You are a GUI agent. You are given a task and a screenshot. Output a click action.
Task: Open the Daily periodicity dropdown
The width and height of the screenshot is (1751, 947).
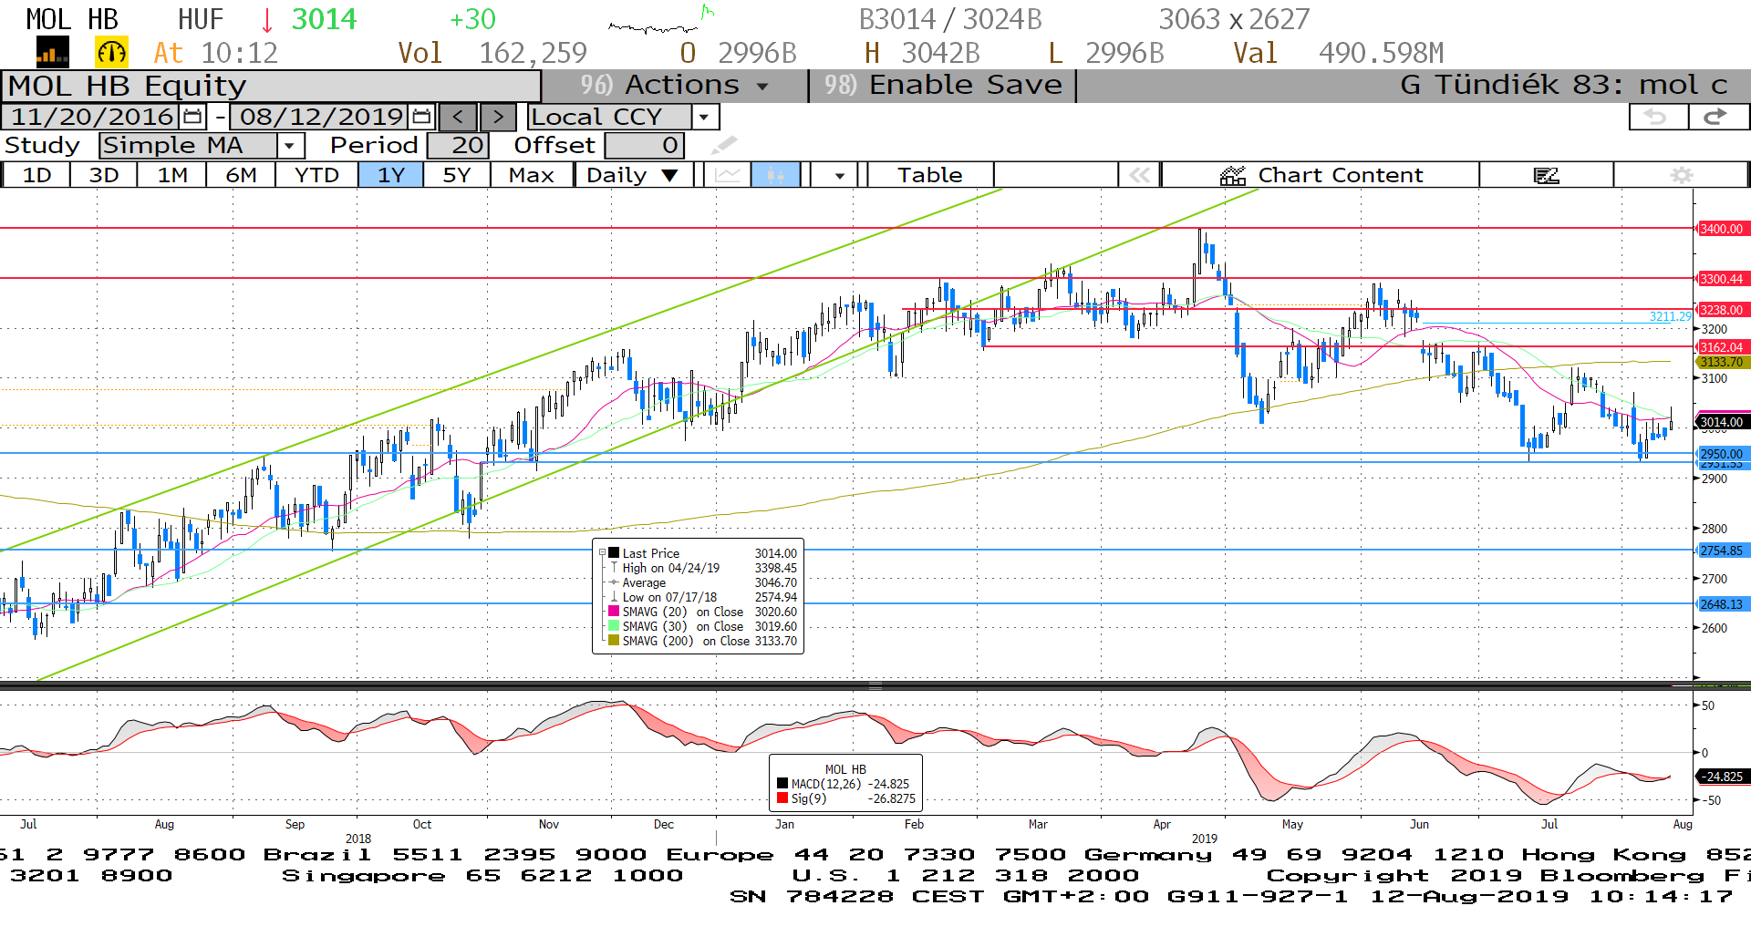635,174
